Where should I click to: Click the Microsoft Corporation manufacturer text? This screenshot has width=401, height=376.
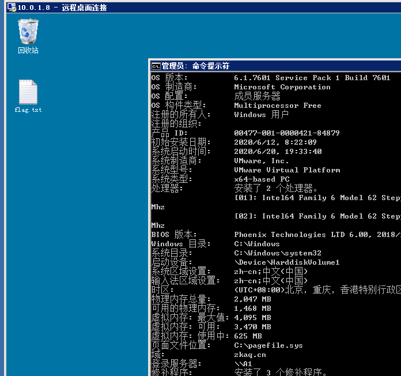(282, 87)
